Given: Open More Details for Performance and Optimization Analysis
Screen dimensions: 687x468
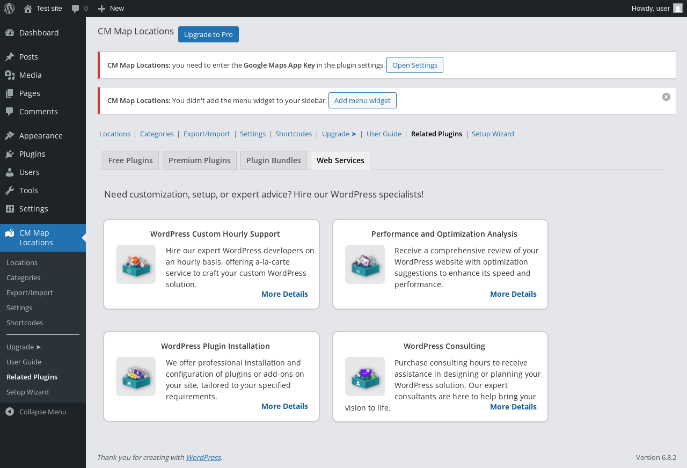Looking at the screenshot, I should pyautogui.click(x=513, y=294).
